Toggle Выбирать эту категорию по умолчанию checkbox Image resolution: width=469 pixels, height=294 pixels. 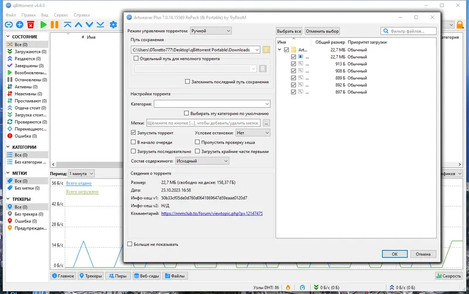point(186,113)
